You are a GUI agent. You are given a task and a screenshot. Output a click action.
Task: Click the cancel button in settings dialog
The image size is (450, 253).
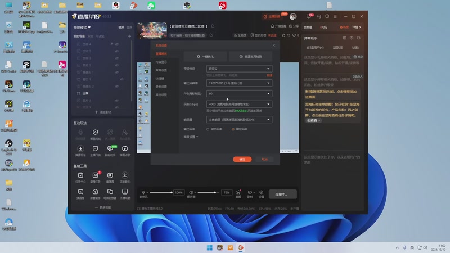point(264,159)
